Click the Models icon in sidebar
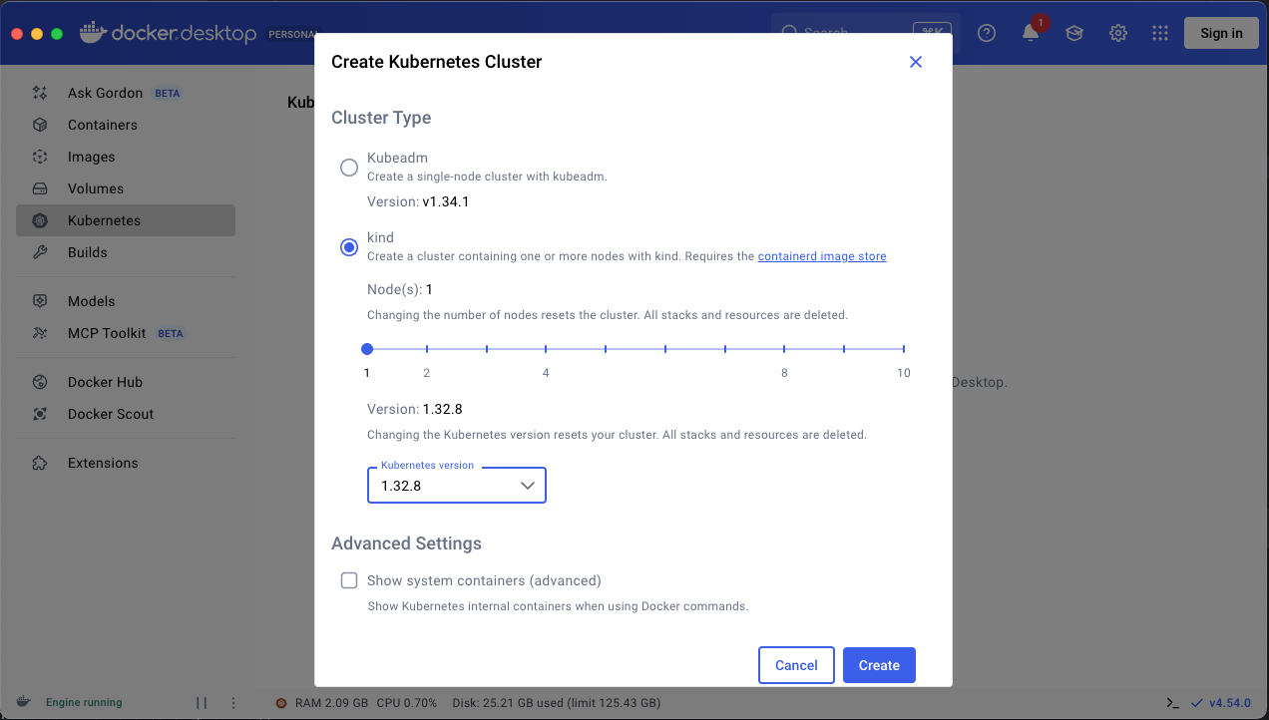 pos(40,301)
